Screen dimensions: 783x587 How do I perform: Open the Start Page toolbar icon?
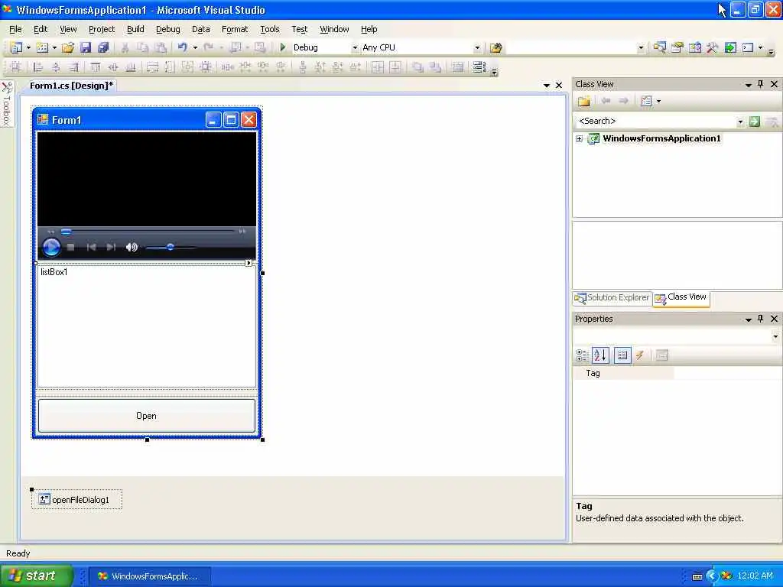730,47
